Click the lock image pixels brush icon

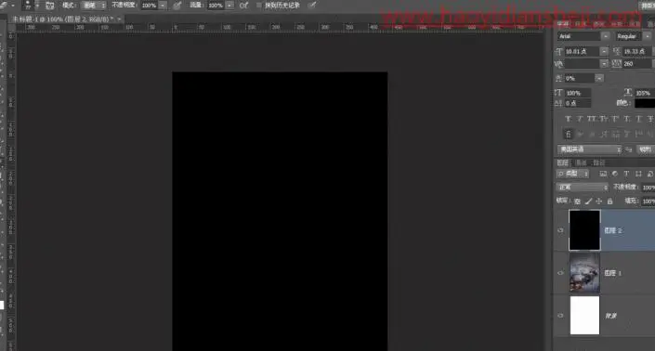point(588,201)
